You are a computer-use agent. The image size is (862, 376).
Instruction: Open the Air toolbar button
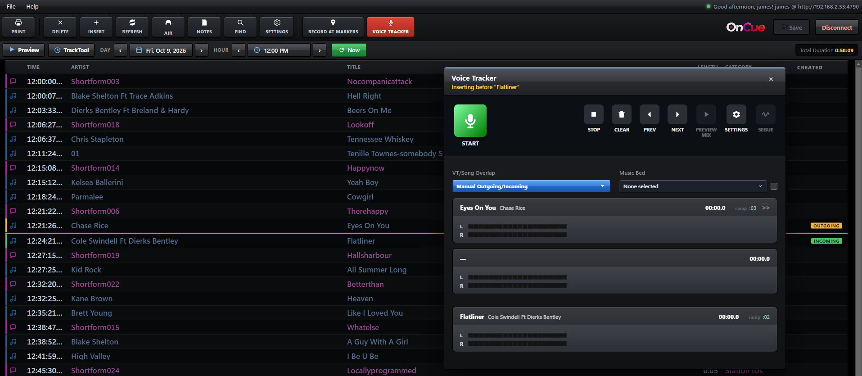point(168,27)
